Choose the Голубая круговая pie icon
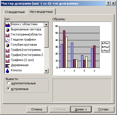 (8, 45)
